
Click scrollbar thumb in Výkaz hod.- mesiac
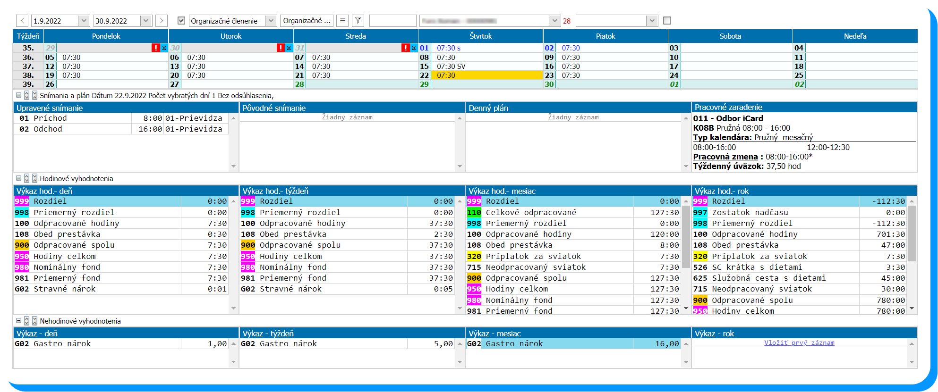pyautogui.click(x=686, y=236)
